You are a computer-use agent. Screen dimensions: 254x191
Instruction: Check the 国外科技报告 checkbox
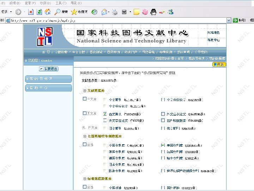(x=163, y=120)
